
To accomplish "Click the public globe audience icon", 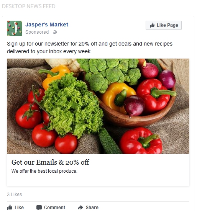I will click(x=55, y=32).
